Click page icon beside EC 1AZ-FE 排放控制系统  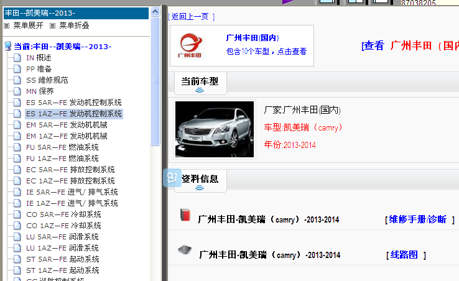pyautogui.click(x=17, y=181)
